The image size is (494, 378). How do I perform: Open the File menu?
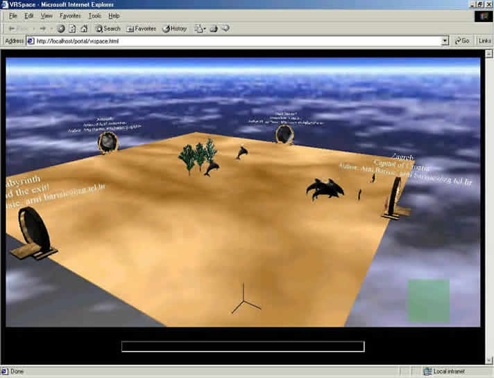pyautogui.click(x=13, y=15)
